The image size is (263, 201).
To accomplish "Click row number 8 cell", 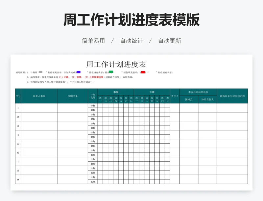I will click(18, 171).
